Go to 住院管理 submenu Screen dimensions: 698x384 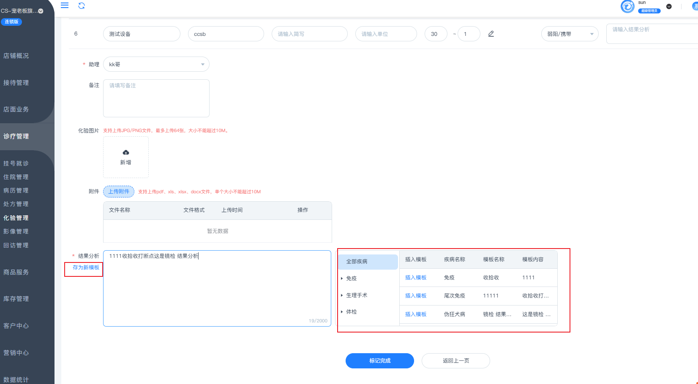tap(16, 177)
